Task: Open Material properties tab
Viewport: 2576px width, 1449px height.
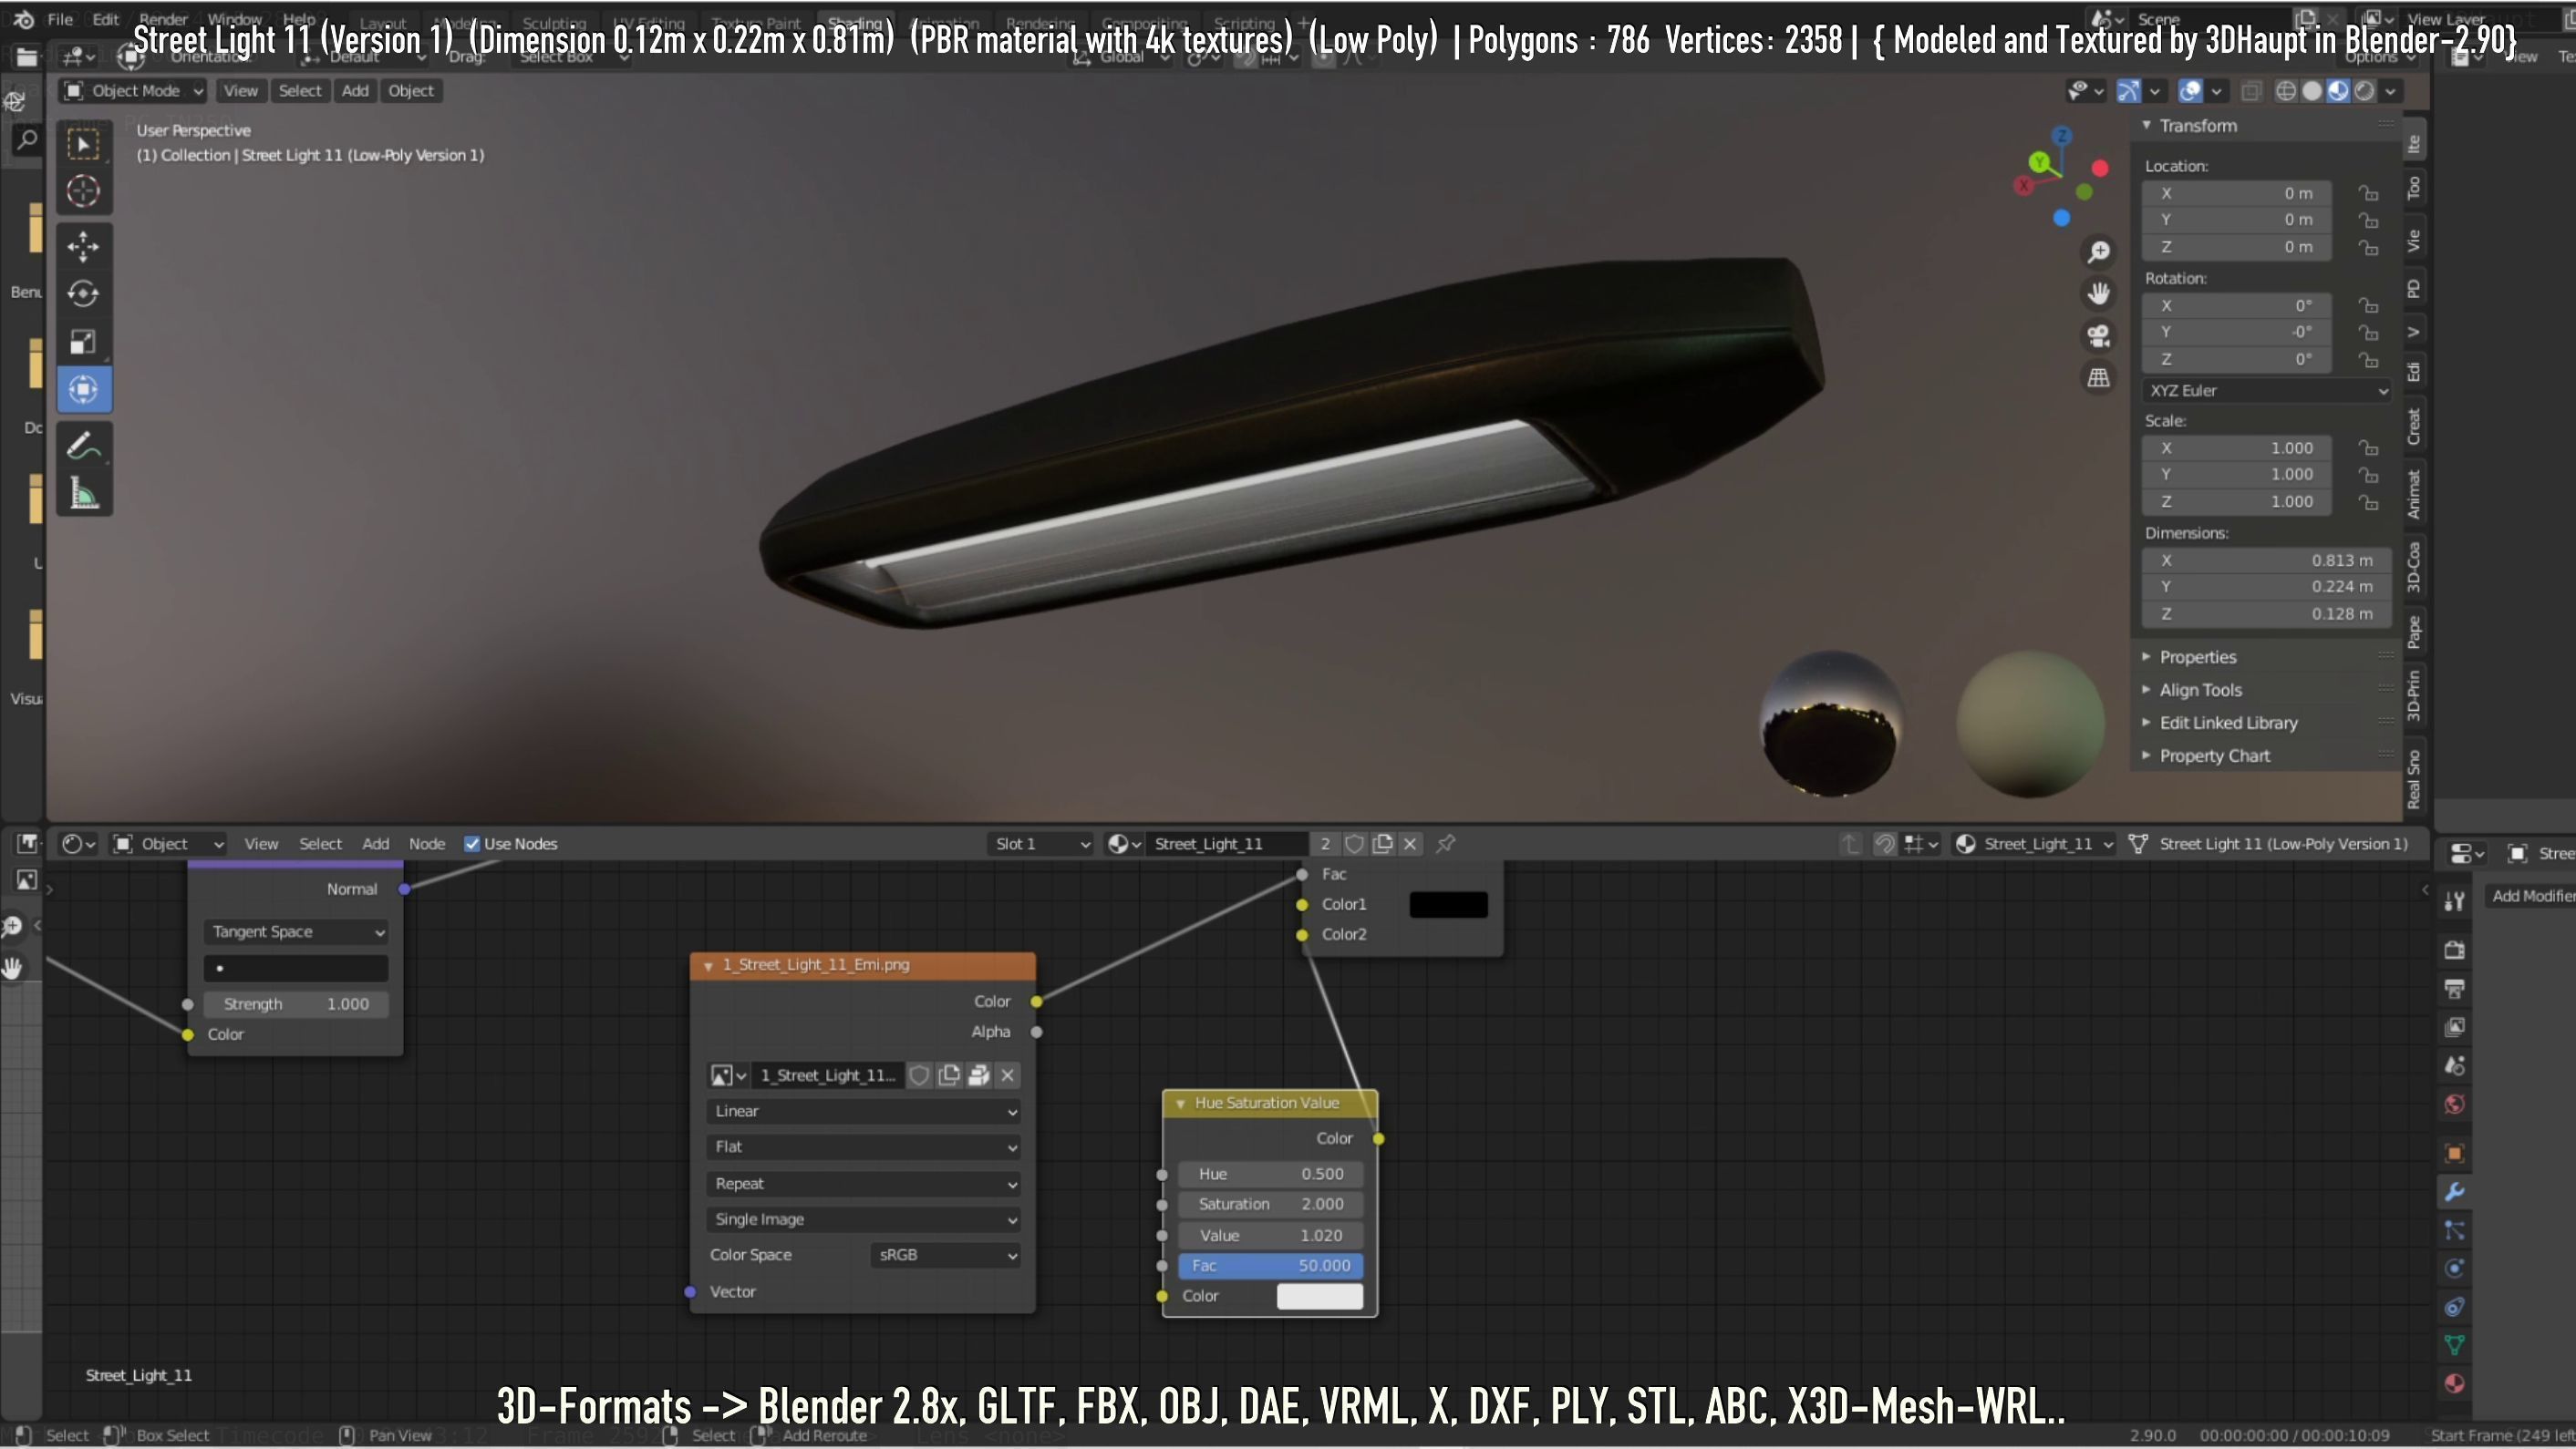Action: [2454, 1383]
